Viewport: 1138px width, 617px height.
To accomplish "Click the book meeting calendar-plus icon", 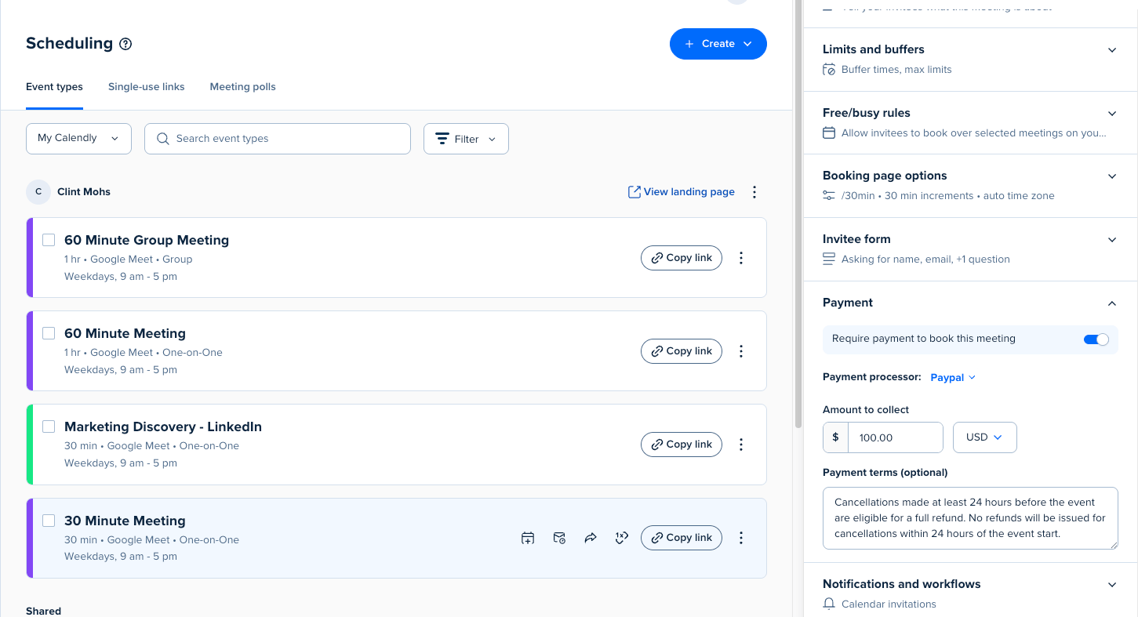I will (528, 538).
